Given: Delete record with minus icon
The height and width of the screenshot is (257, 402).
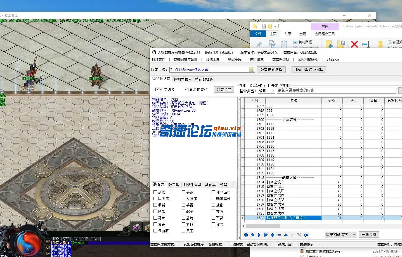Looking at the screenshot, I should pos(279,235).
